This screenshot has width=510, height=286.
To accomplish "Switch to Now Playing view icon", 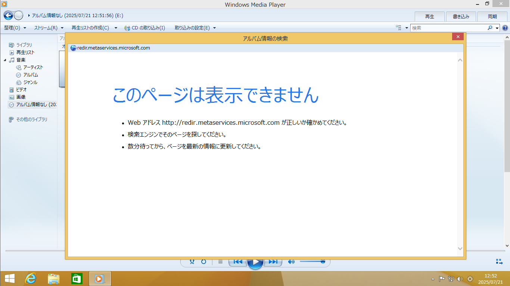I will pos(499,261).
